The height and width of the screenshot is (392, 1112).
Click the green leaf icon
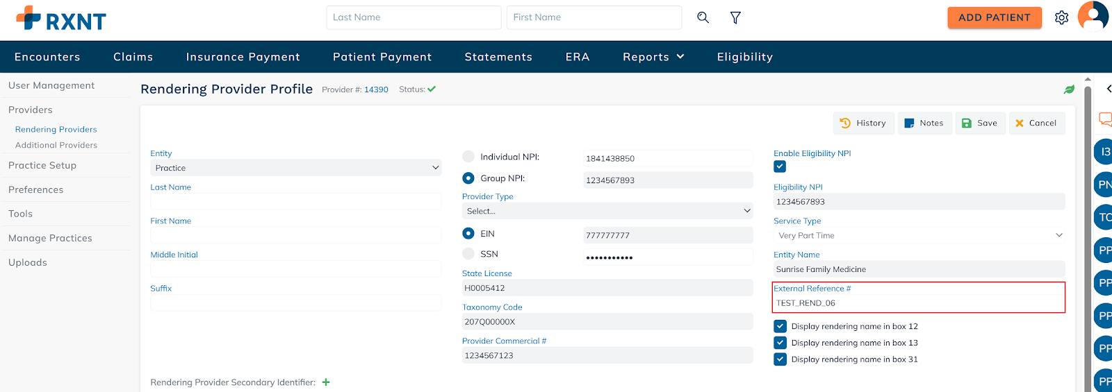(1069, 90)
